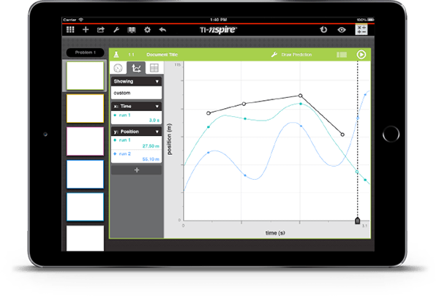Switch to the graph view tab
Screen dimensions: 436x296
[136, 68]
